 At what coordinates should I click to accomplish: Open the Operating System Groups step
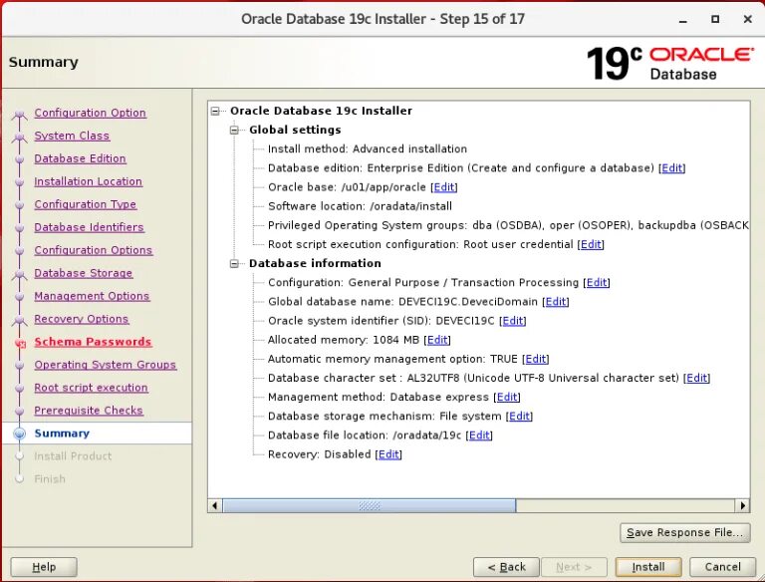pyautogui.click(x=105, y=365)
